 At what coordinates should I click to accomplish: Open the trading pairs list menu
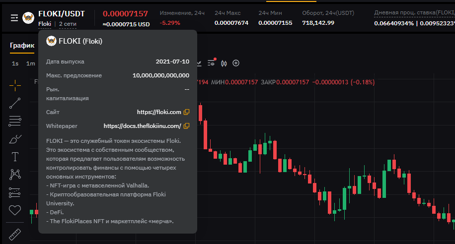click(14, 18)
